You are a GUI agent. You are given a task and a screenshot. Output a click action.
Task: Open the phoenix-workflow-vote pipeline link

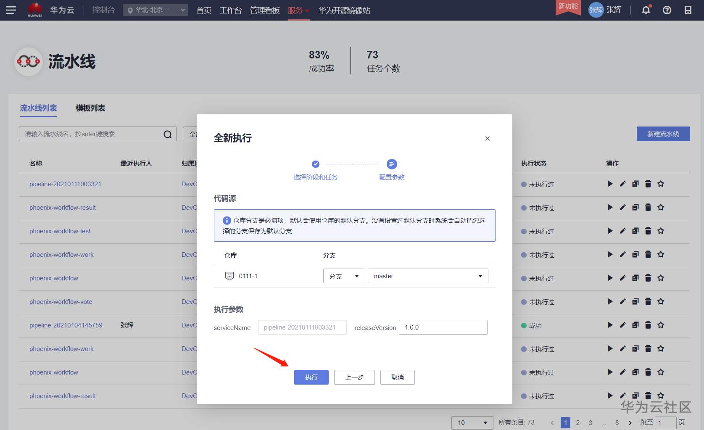tap(61, 302)
